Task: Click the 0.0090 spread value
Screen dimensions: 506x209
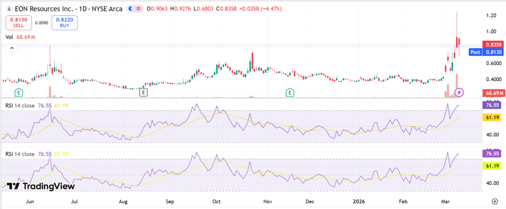Action: [x=42, y=23]
